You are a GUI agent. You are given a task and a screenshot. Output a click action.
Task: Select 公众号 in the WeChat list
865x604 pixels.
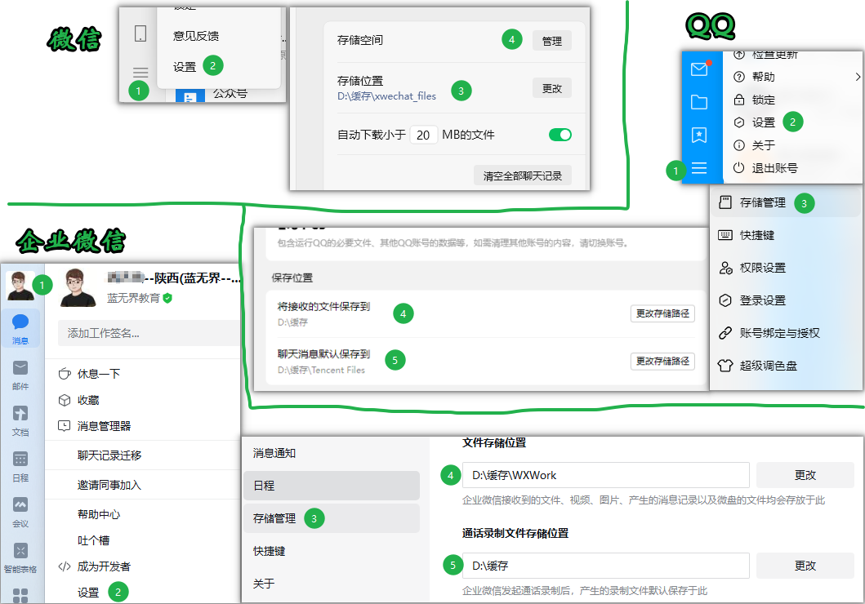point(230,93)
